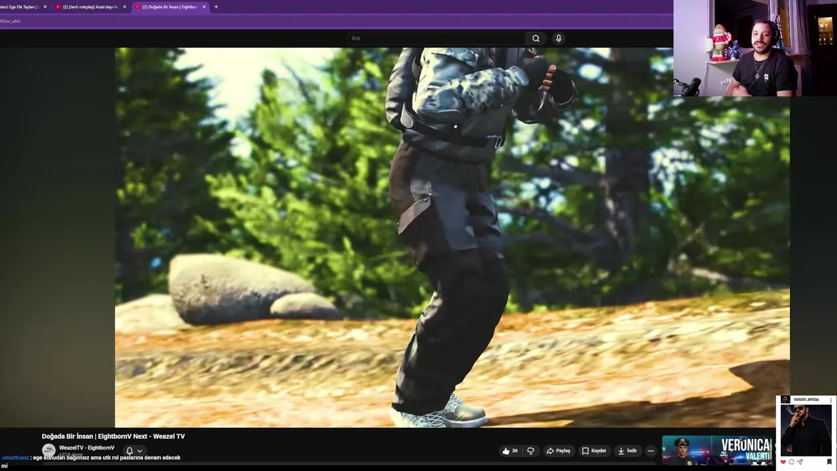Viewport: 837px width, 471px height.
Task: Open the Instagram overlay three-dot menu
Action: [830, 399]
